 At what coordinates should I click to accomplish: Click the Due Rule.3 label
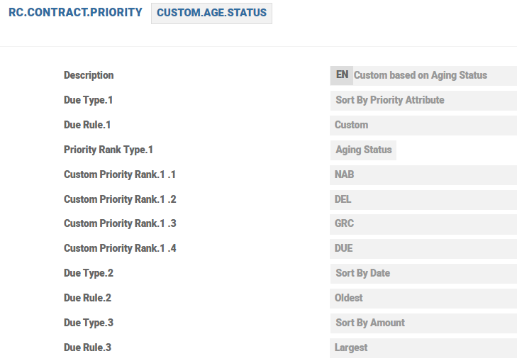88,348
